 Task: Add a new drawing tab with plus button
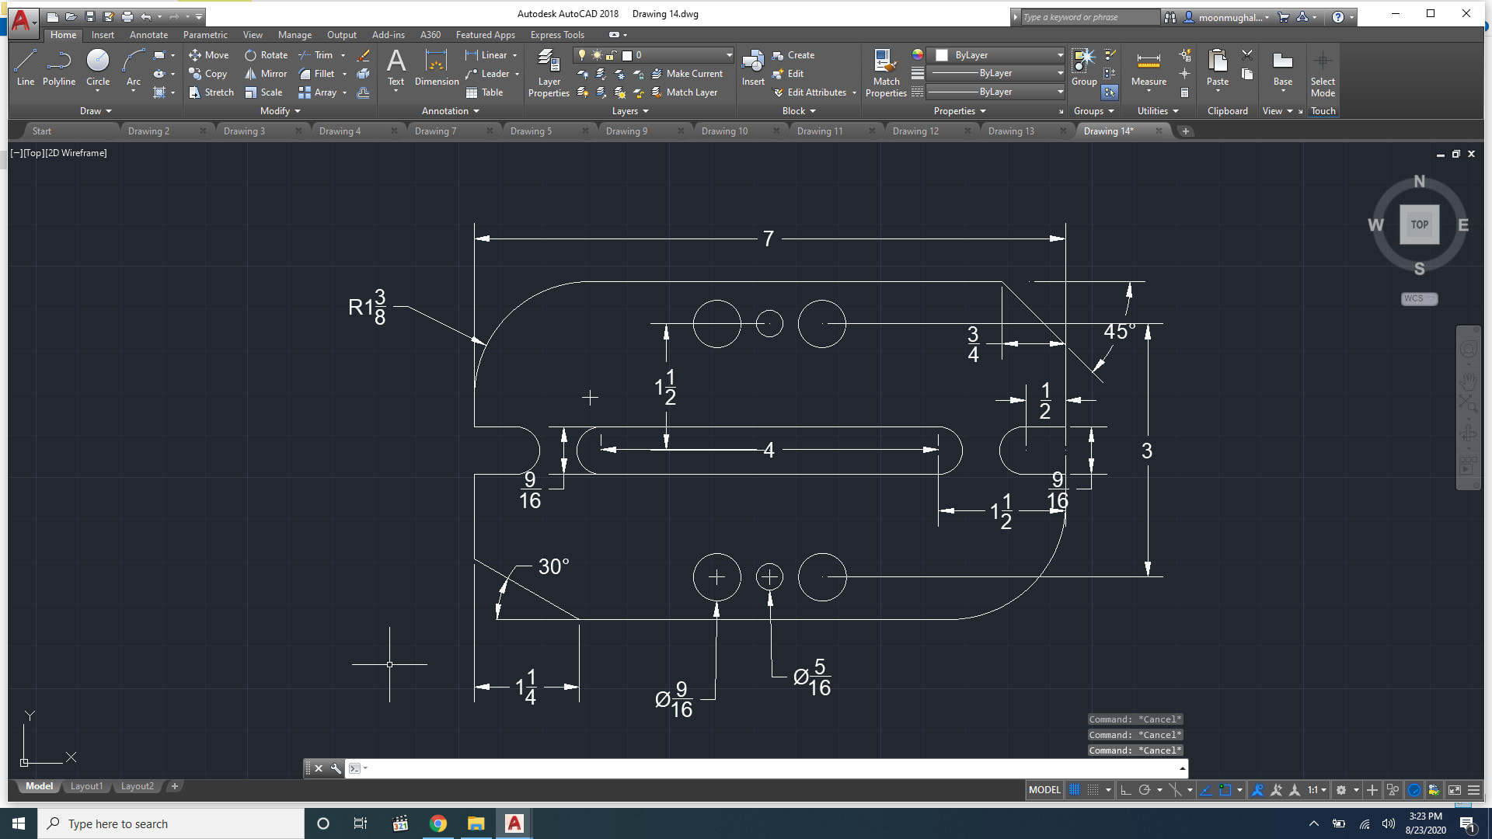point(1186,131)
